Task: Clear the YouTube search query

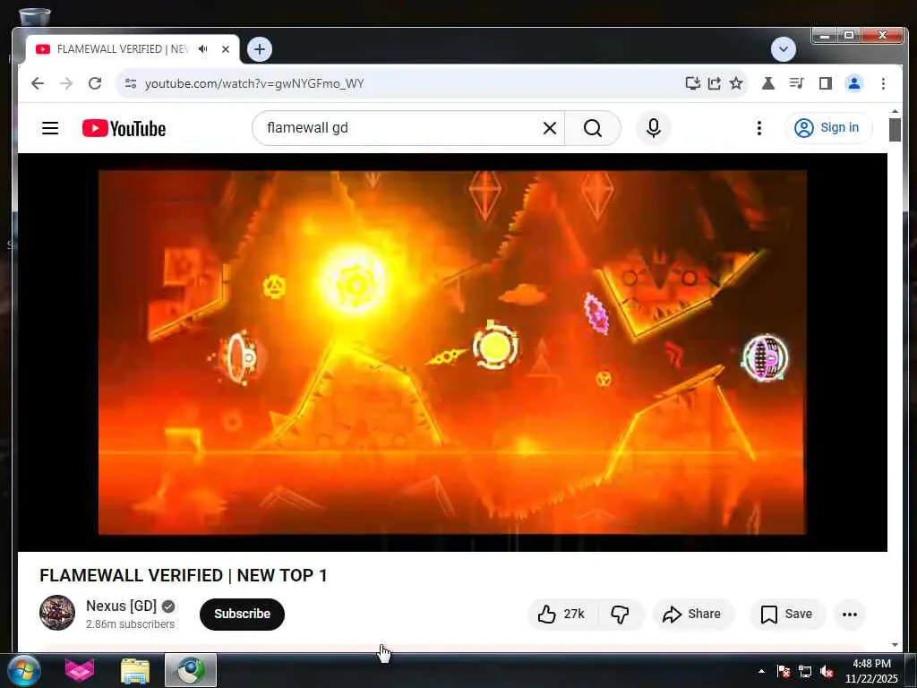Action: [x=550, y=128]
